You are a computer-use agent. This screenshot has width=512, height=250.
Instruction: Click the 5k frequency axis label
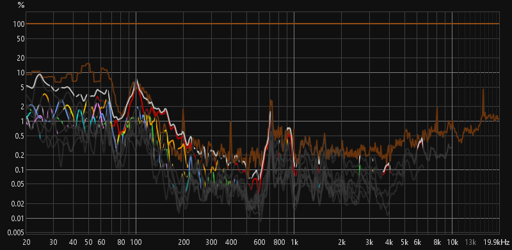tap(404, 242)
